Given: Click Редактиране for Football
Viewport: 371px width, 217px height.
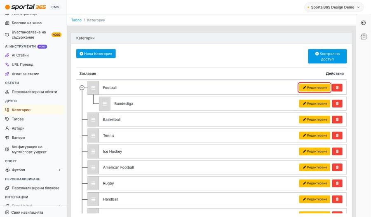Looking at the screenshot, I should (x=315, y=88).
